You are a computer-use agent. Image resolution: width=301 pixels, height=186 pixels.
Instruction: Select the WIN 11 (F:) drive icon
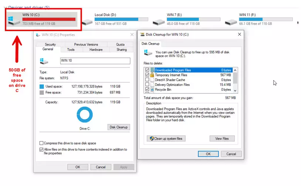[x=231, y=22]
